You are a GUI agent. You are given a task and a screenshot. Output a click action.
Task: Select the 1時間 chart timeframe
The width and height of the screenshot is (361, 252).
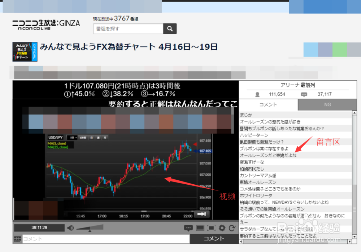(83, 138)
